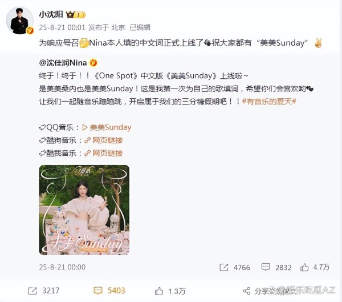Image resolution: width=342 pixels, height=302 pixels.
Task: Open the 酷狗音乐 网页链接
Action: (104, 140)
